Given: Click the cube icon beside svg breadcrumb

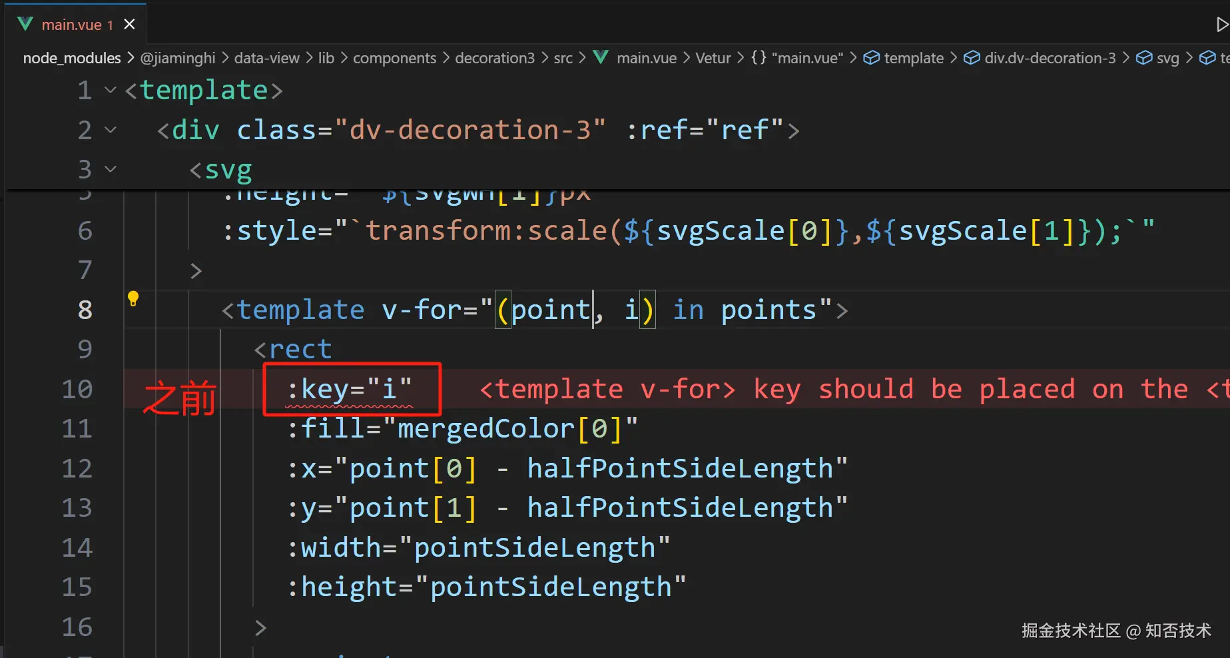Looking at the screenshot, I should point(1144,58).
